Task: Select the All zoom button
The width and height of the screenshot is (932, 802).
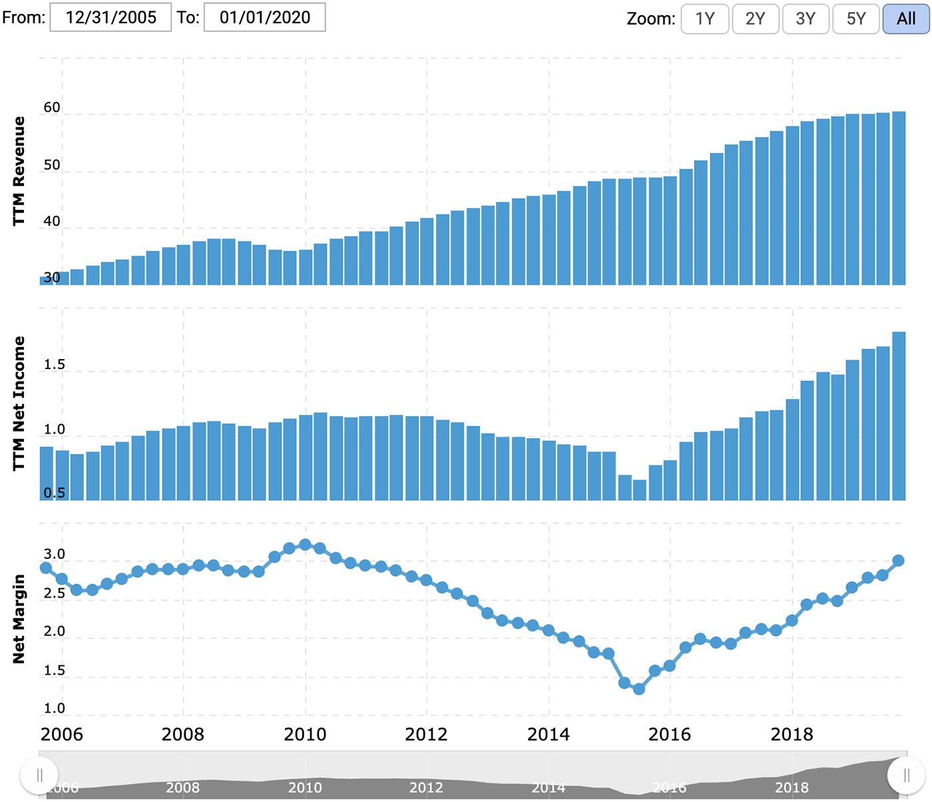Action: point(906,19)
